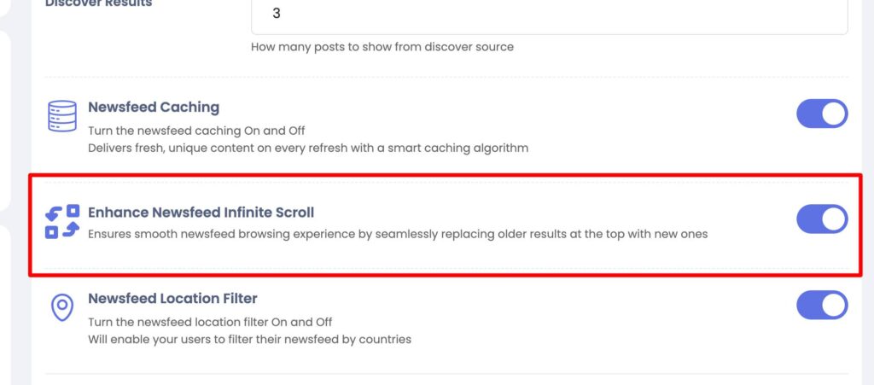Click the 'Ensures smooth newsfeed browsing' description

click(398, 234)
